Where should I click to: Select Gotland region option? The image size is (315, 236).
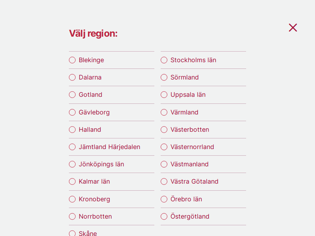(72, 95)
